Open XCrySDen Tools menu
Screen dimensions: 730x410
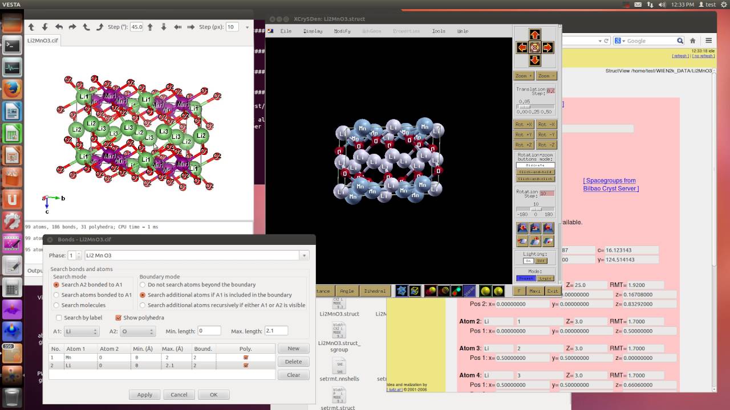pyautogui.click(x=439, y=31)
